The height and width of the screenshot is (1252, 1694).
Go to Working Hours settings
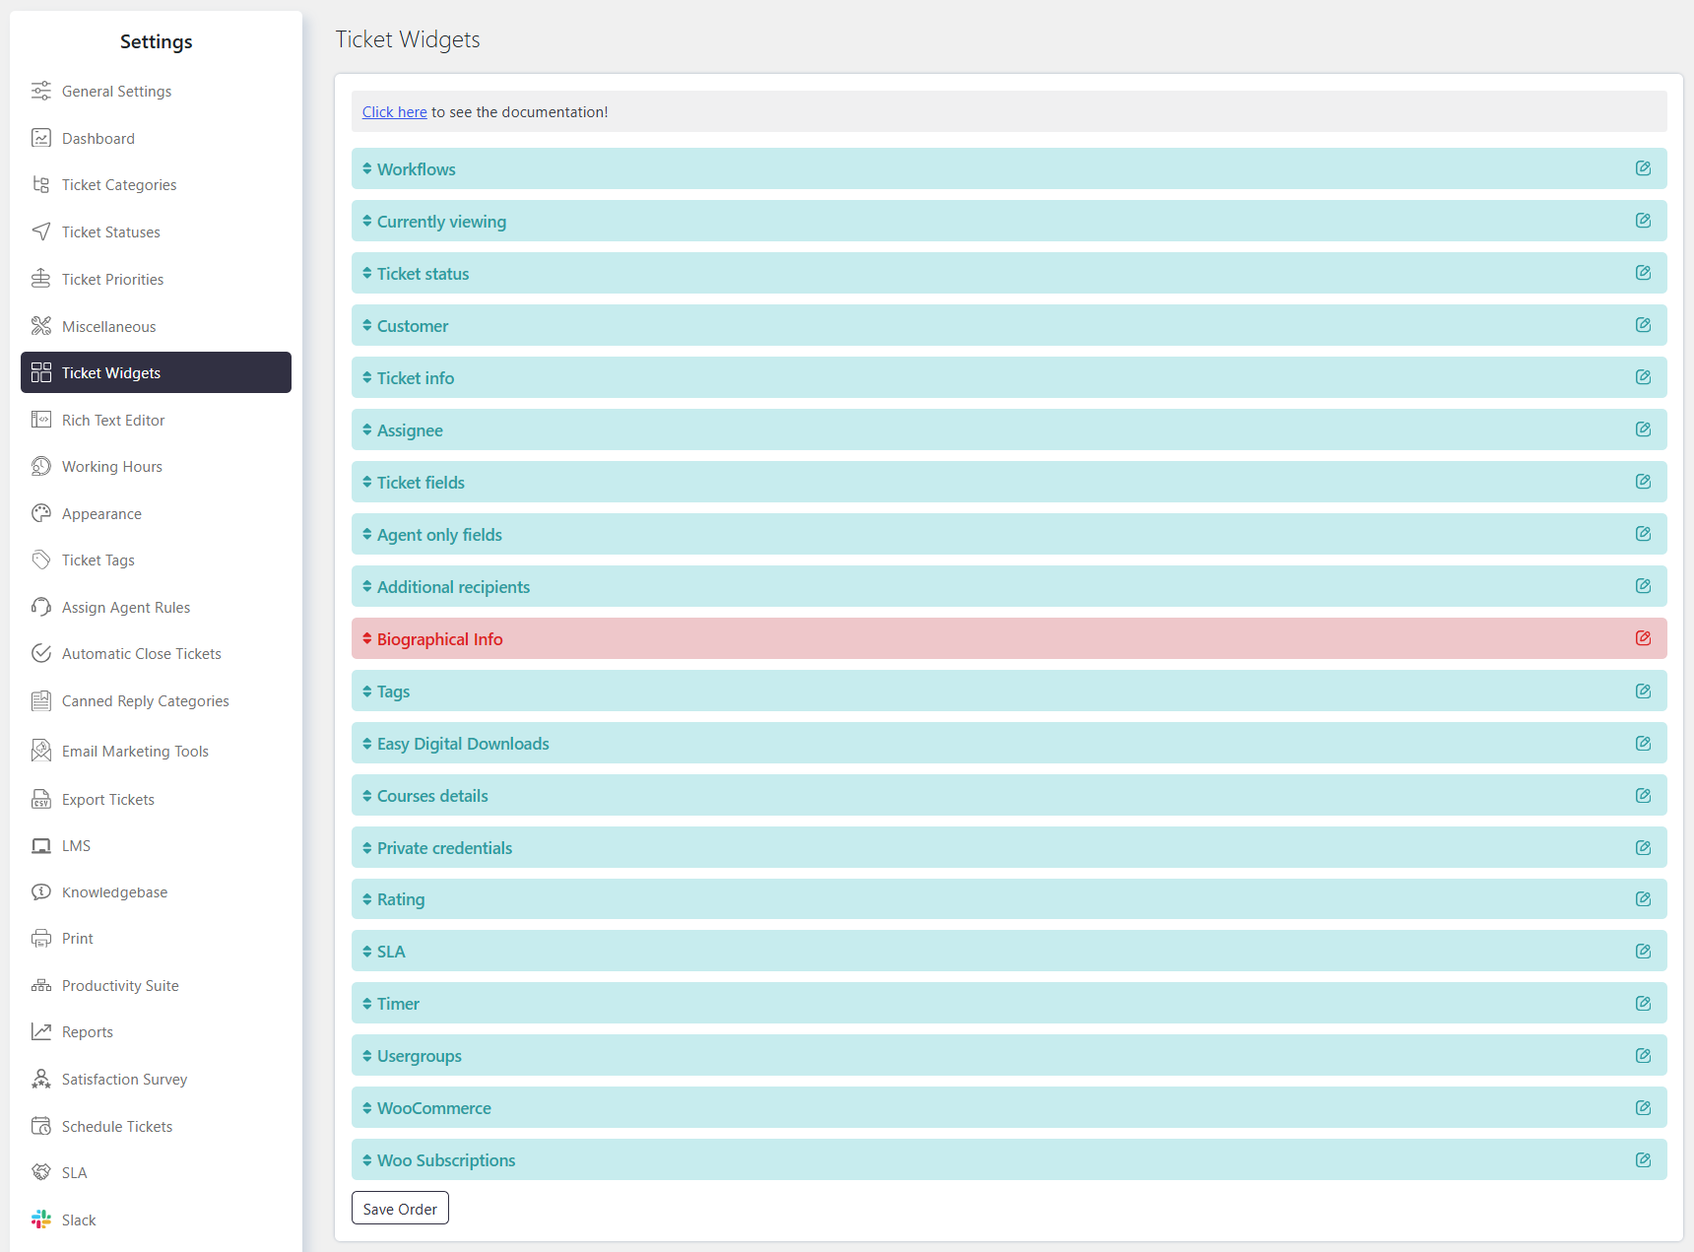[x=156, y=467]
